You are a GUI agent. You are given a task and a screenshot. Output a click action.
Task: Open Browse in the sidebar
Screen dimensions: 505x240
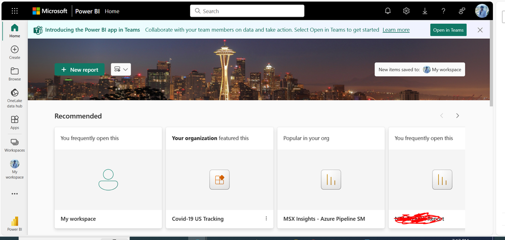[x=15, y=74]
